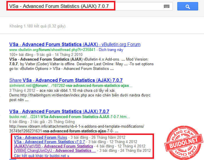Open the '[AJAX]VietVBB' sublink
This screenshot has width=204, height=160.
tap(53, 146)
